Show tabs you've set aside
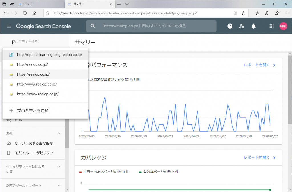This screenshot has height=192, width=292. click(x=4, y=4)
